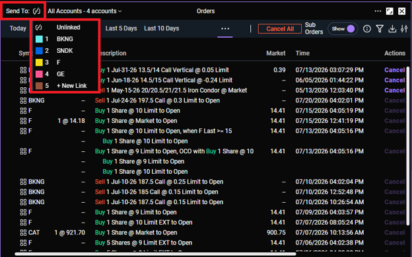
Task: Select the CAT symbol cell
Action: pyautogui.click(x=34, y=233)
